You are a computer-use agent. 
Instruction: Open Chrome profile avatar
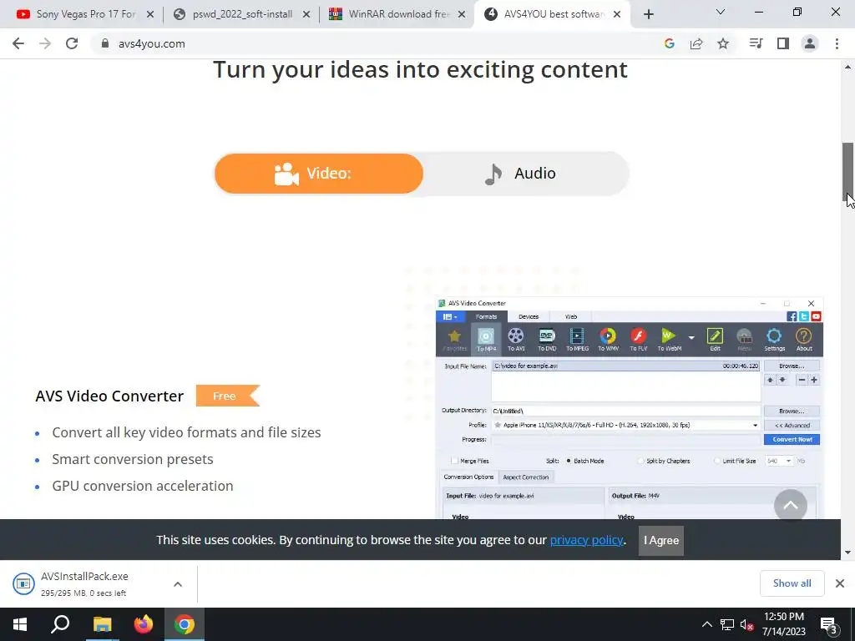point(810,43)
